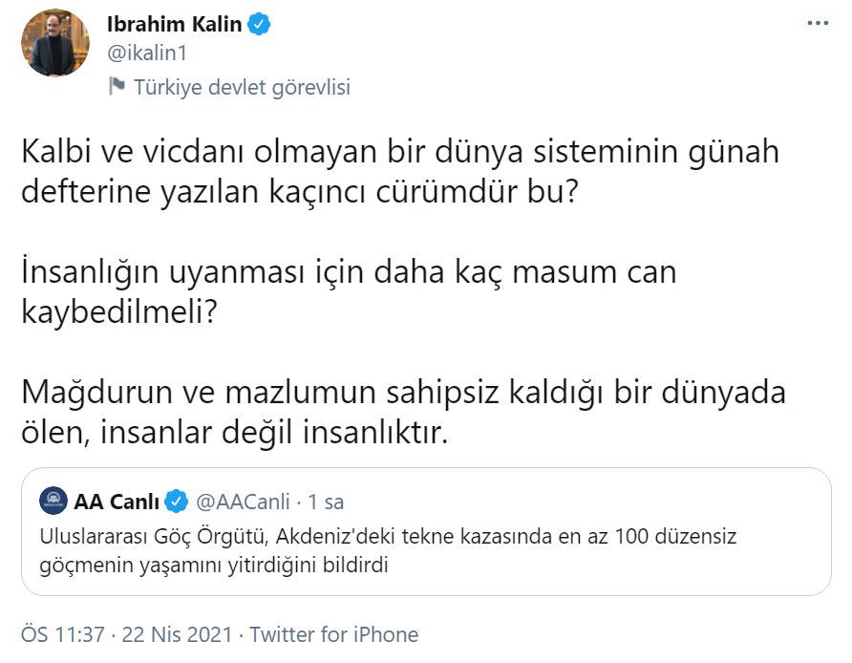Viewport: 852px width, 663px height.
Task: Open the @ikalin1 handle
Action: (x=149, y=54)
